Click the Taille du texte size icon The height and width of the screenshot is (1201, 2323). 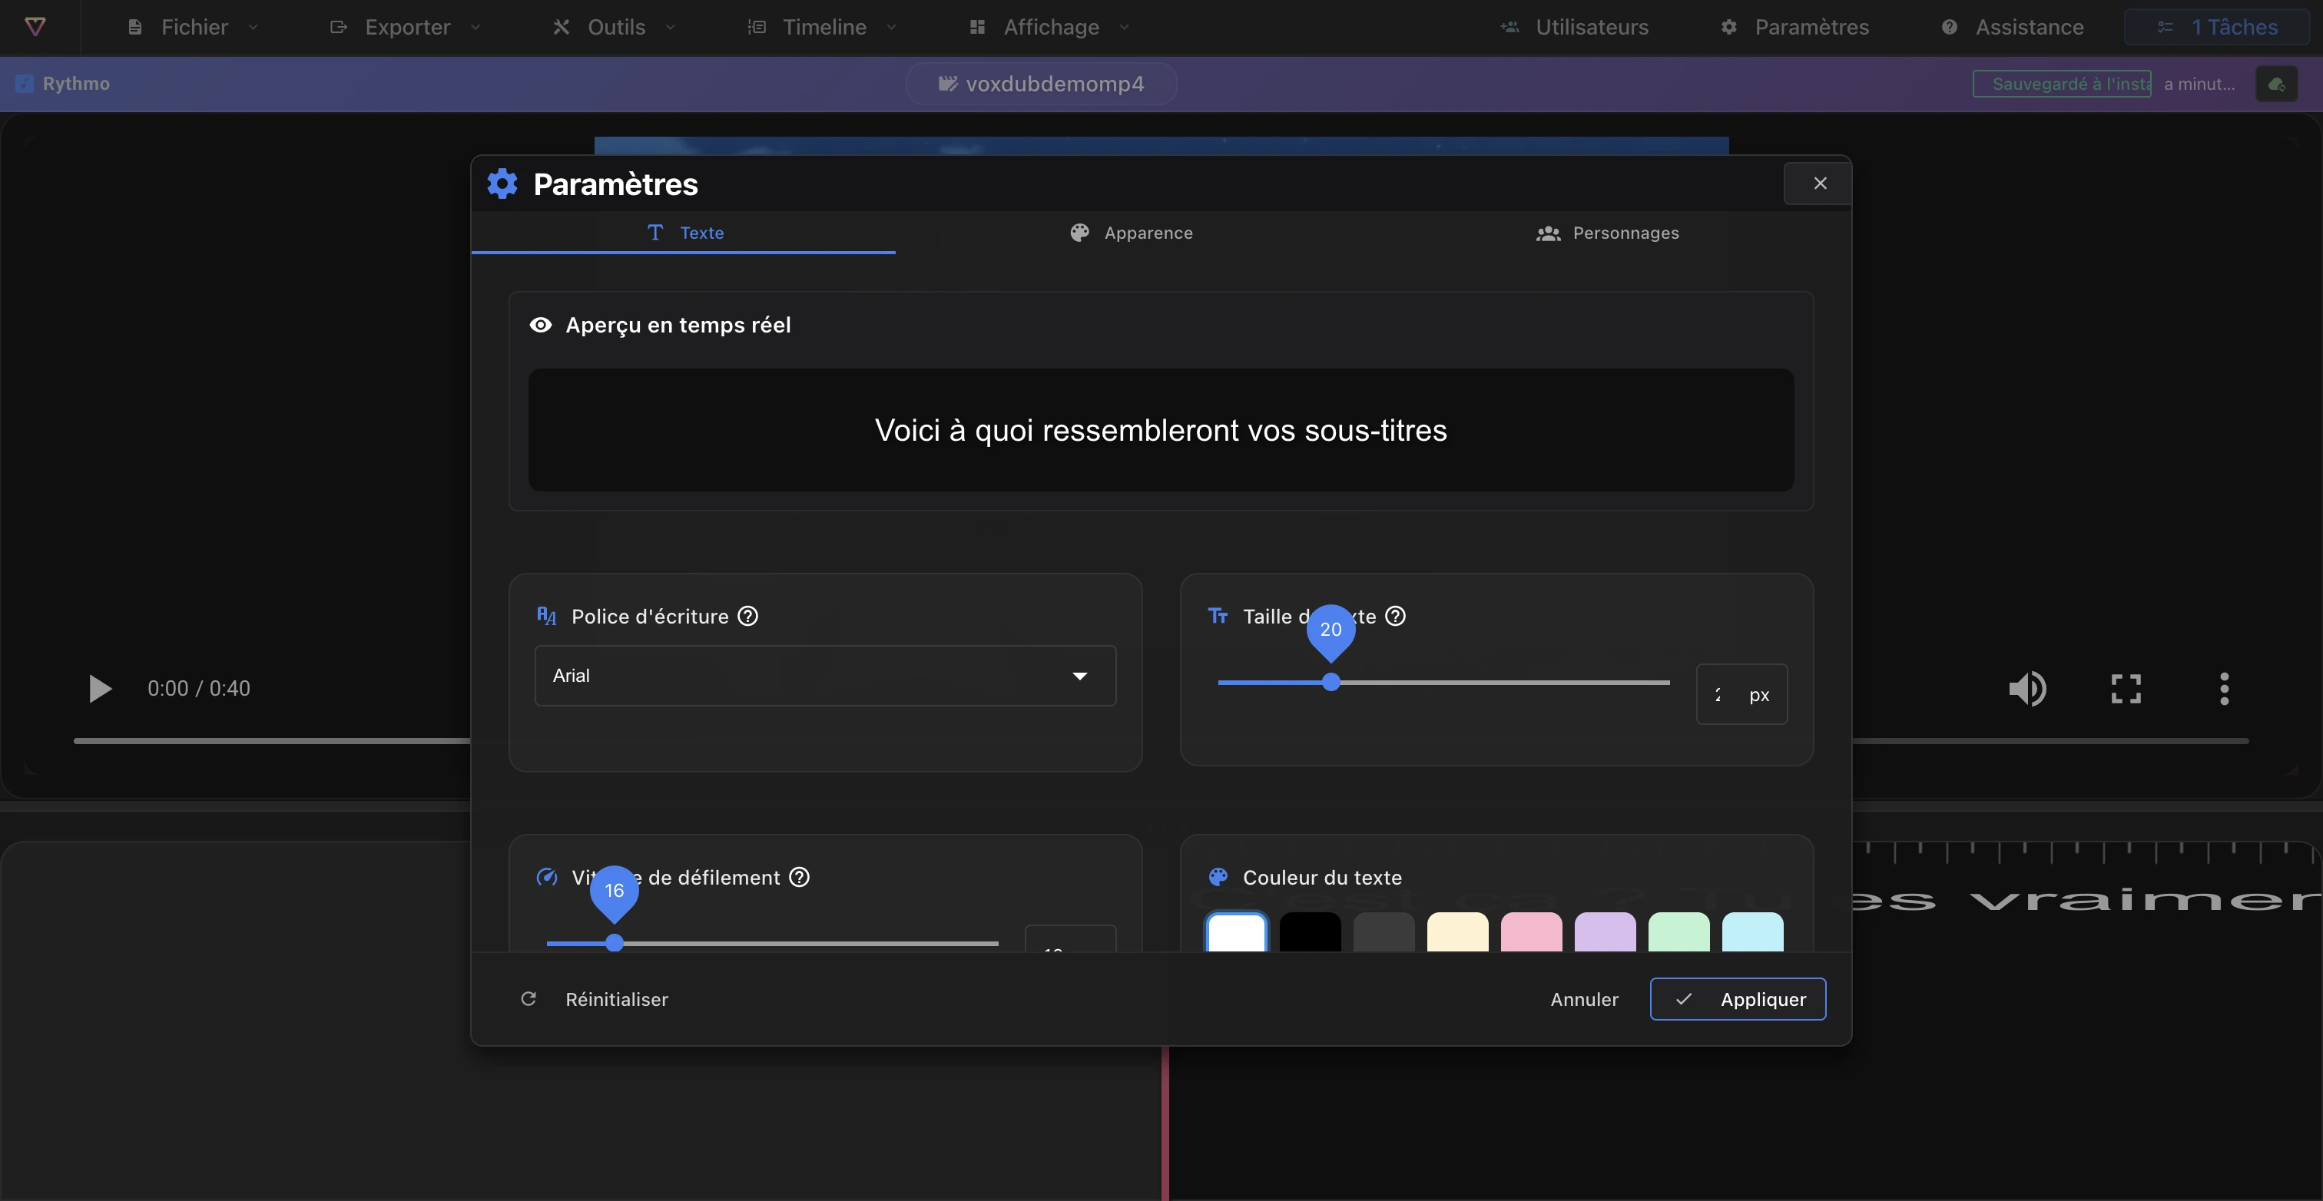[x=1218, y=616]
